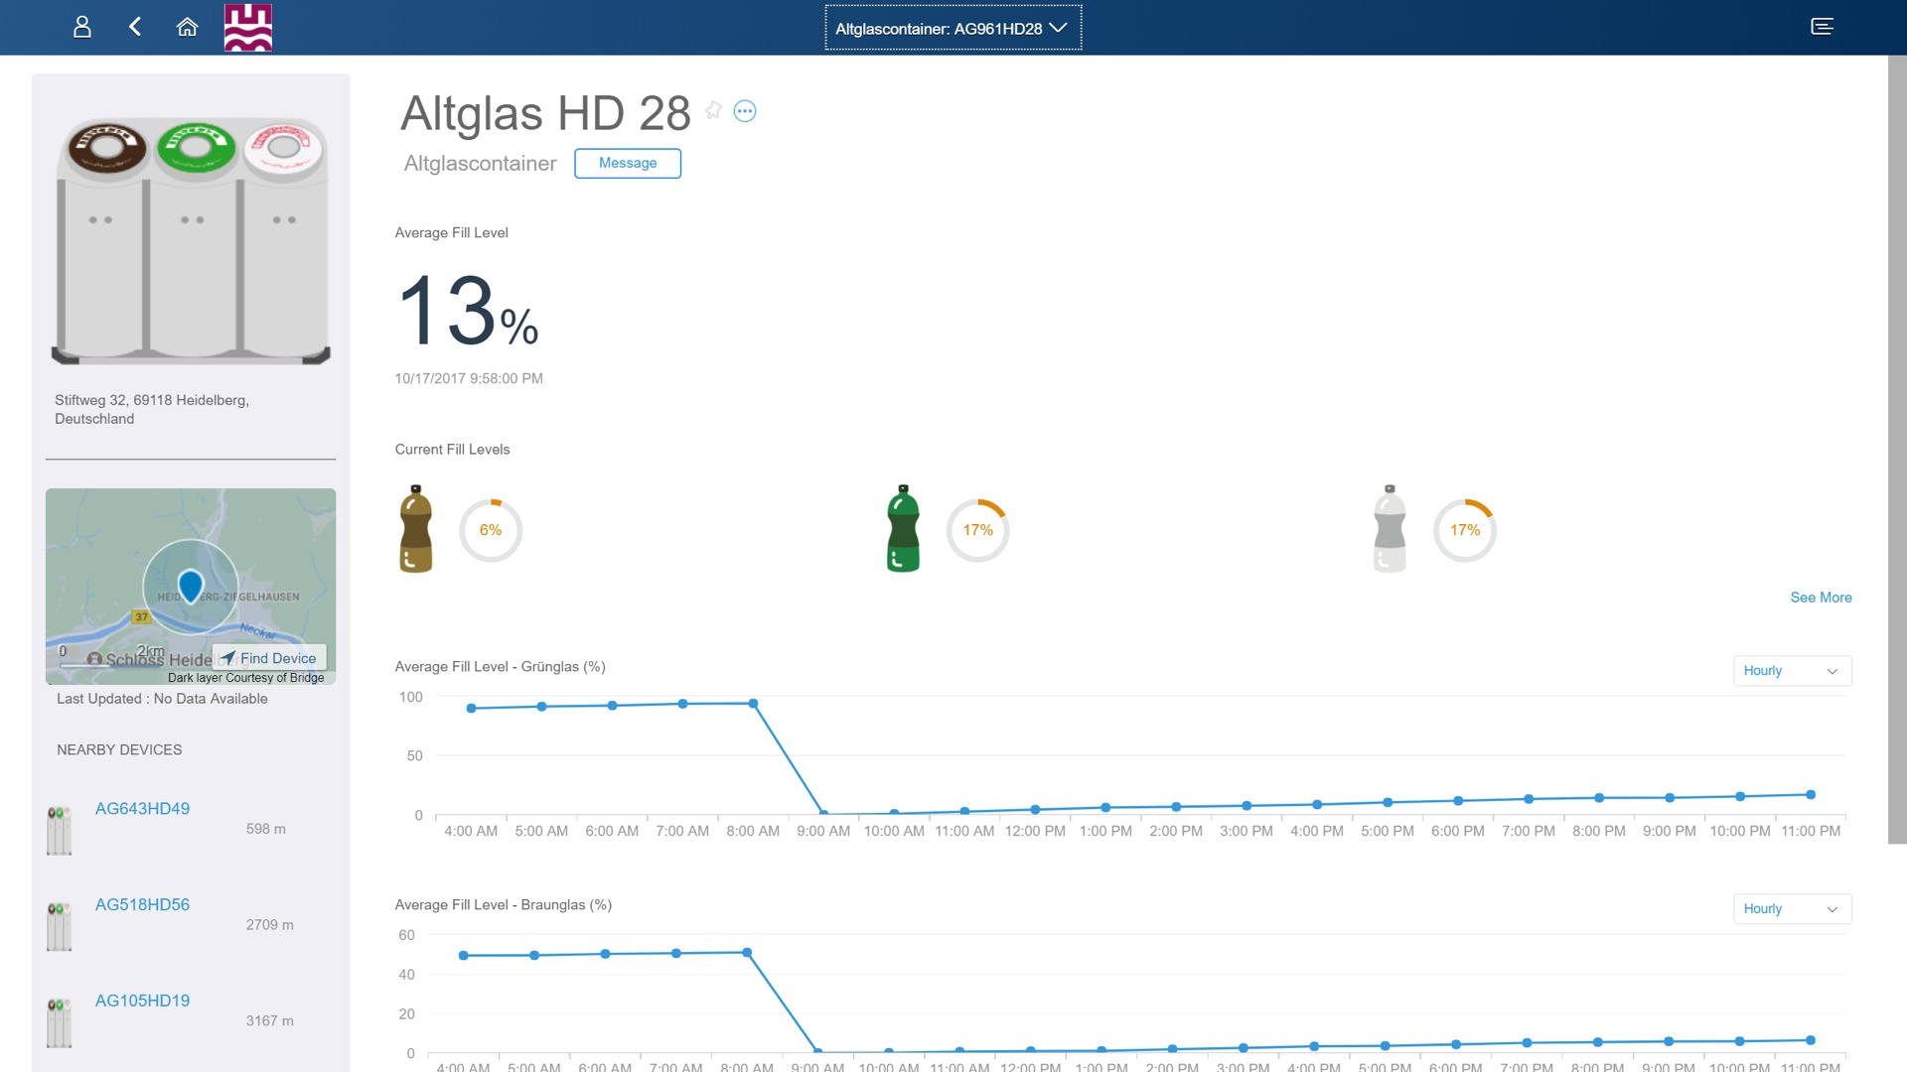This screenshot has width=1907, height=1072.
Task: Open the Hourly dropdown for Grünglas chart
Action: [x=1791, y=671]
